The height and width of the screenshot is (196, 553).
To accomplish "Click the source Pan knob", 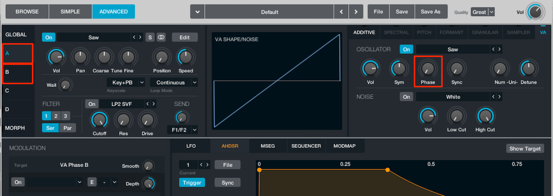I will point(80,56).
